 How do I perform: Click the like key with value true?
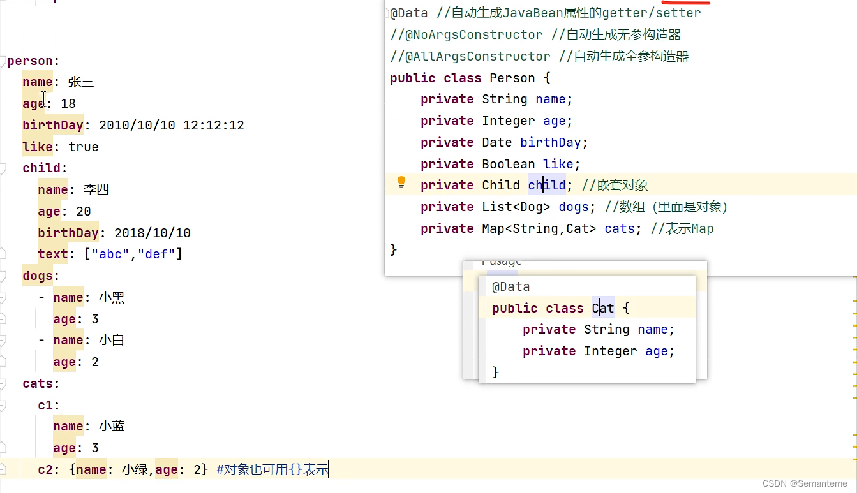click(38, 147)
